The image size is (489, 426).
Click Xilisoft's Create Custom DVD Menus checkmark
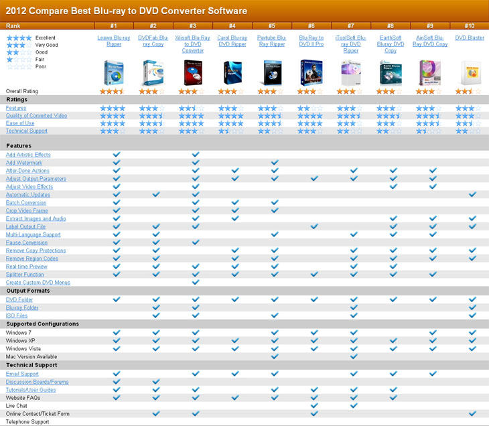click(196, 282)
